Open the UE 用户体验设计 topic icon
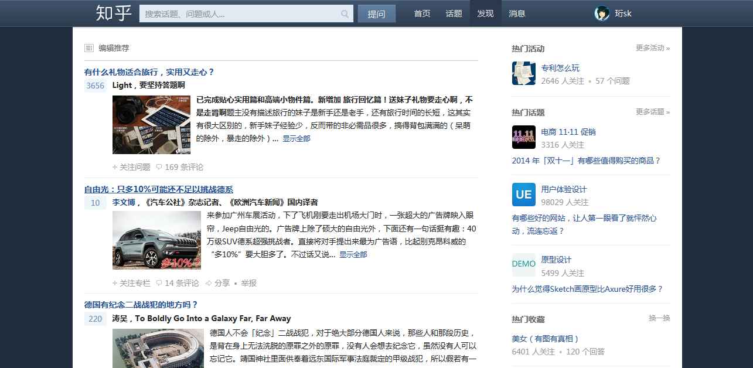The image size is (753, 368). tap(524, 195)
